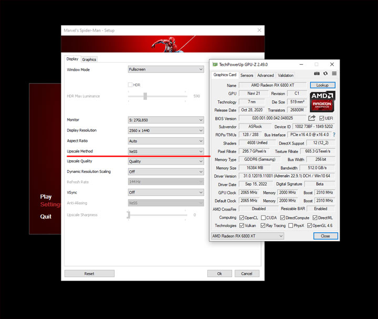
Task: Click the GPU-Z screenshot camera icon
Action: 317,74
